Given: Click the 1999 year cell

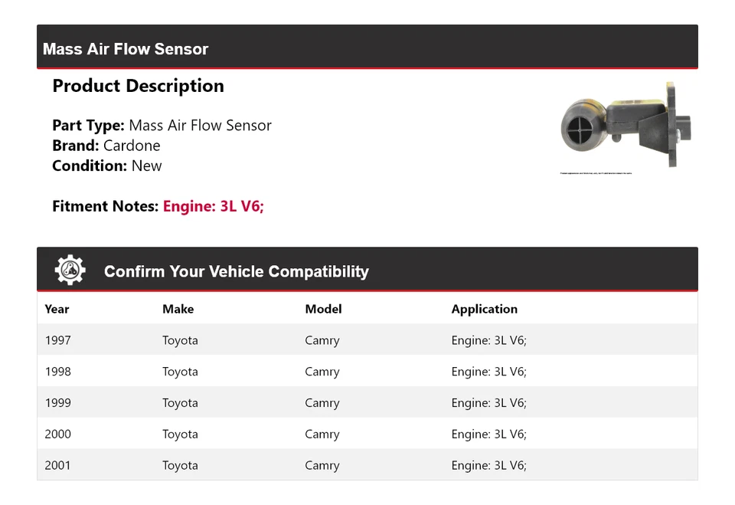Looking at the screenshot, I should coord(57,403).
